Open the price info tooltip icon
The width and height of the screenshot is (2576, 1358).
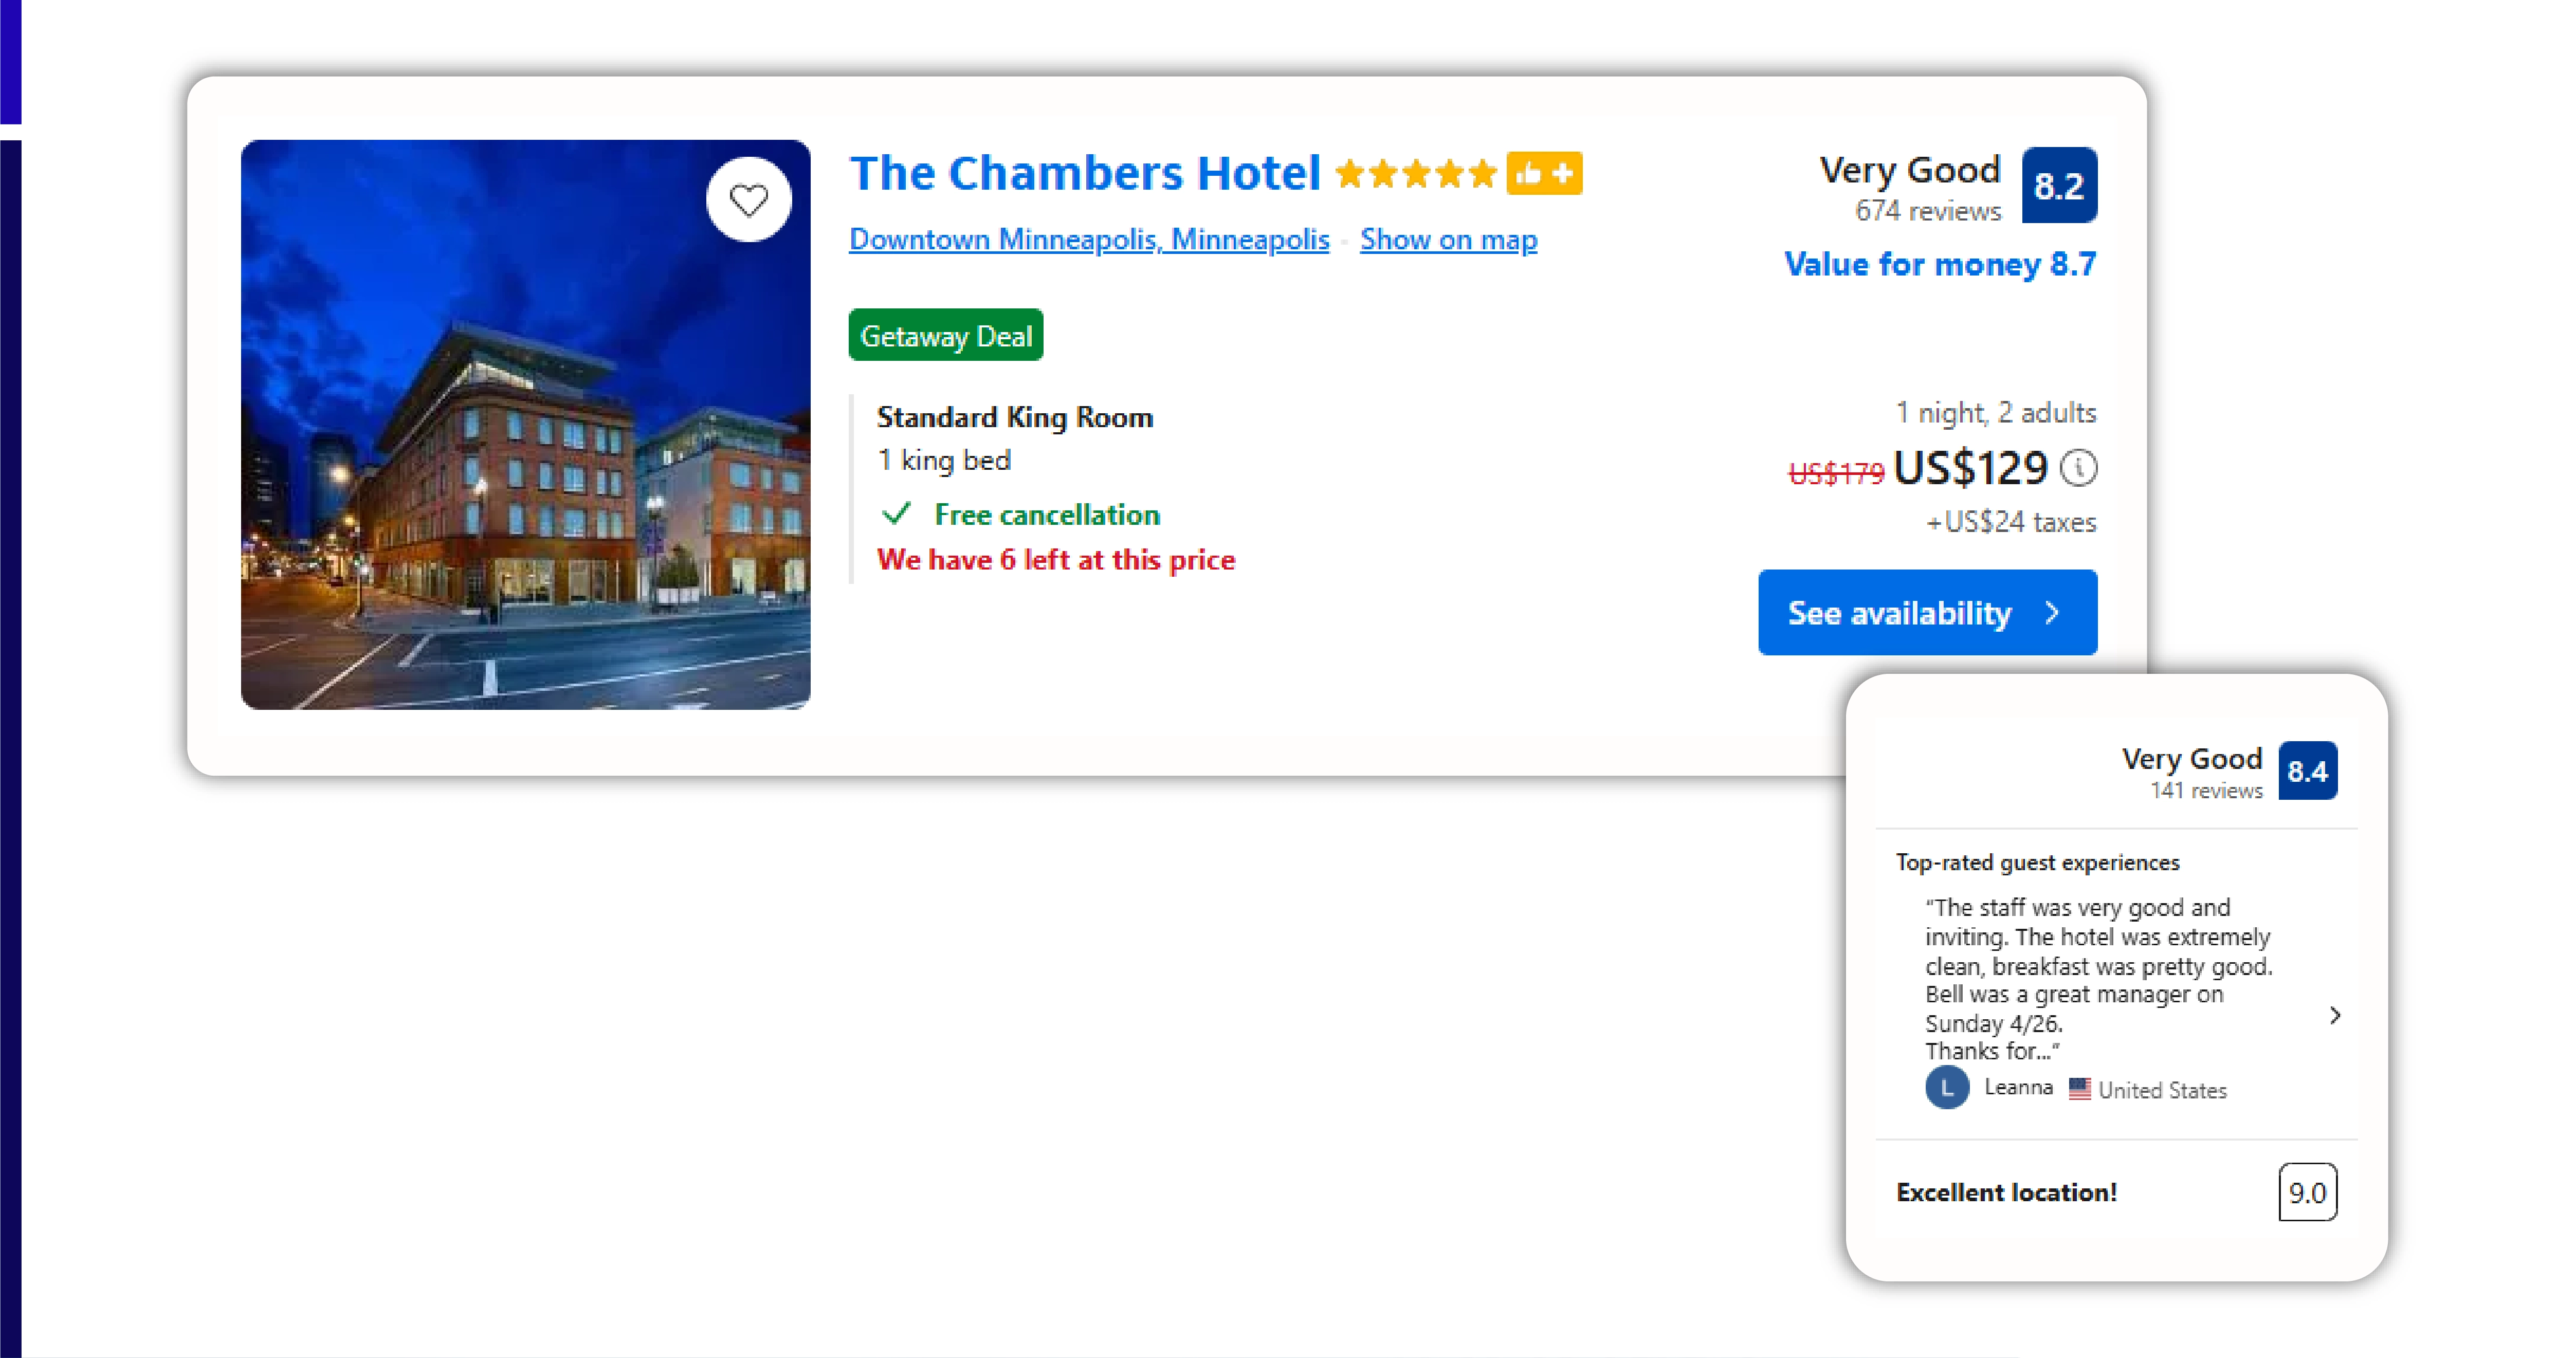coord(2080,467)
